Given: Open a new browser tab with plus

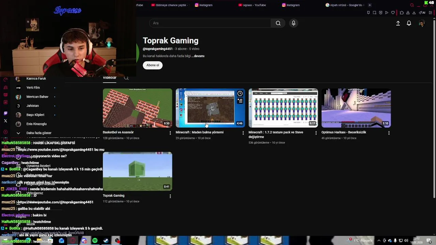Looking at the screenshot, I should tap(370, 5).
